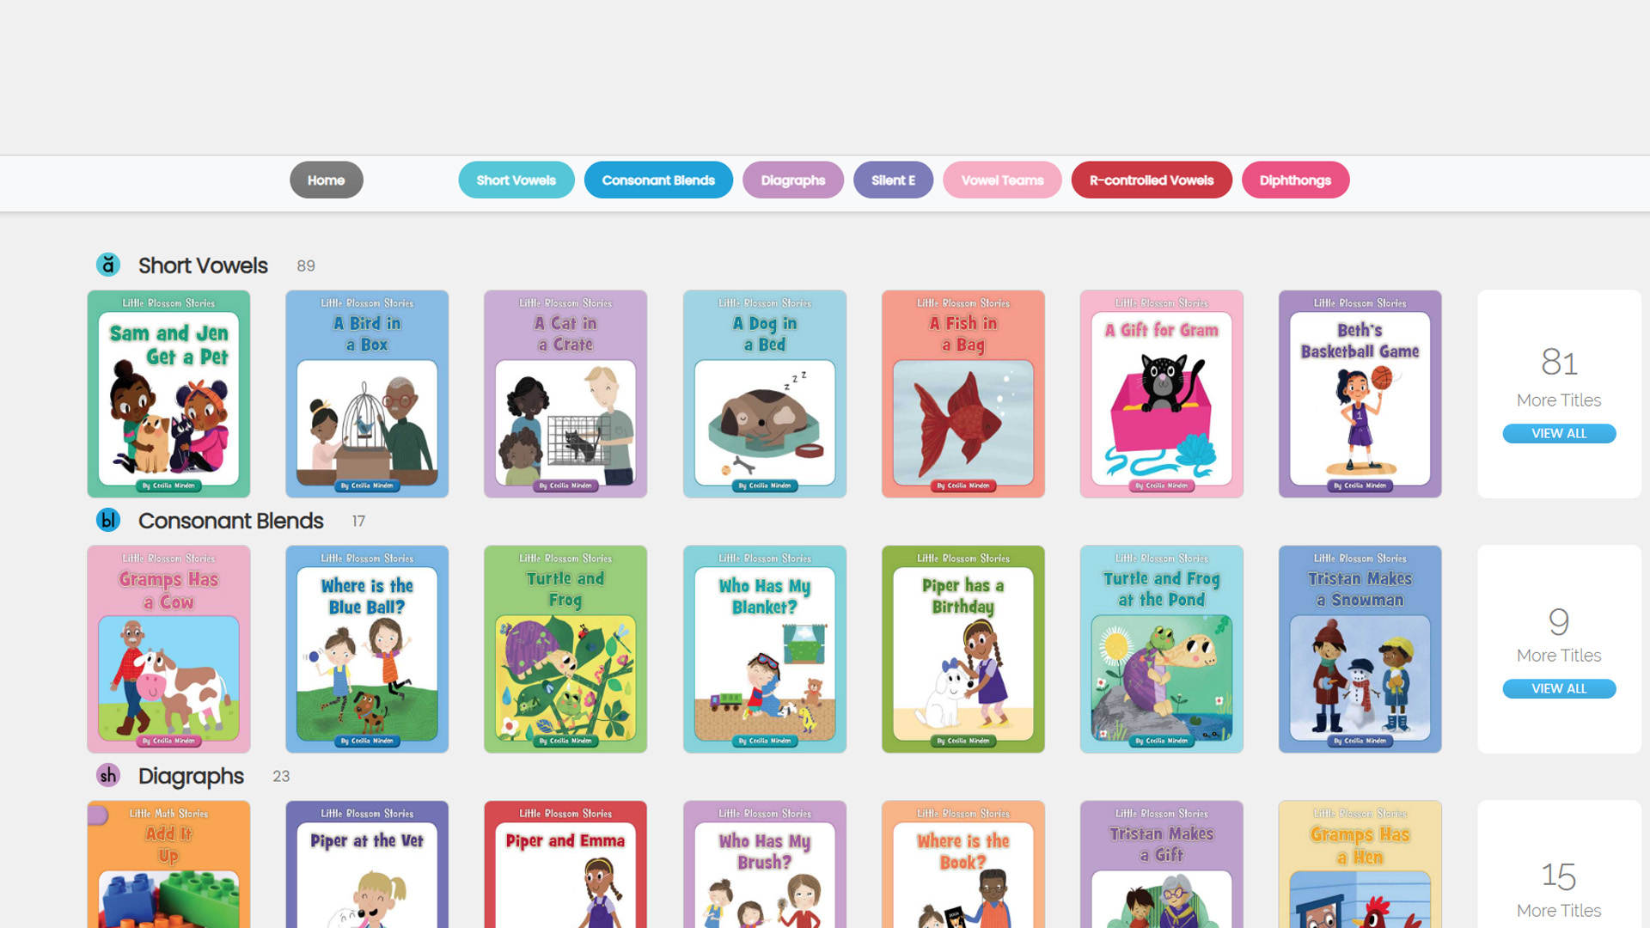Screen dimensions: 1650x928
Task: Click the Short Vowels section heading
Action: 203,266
